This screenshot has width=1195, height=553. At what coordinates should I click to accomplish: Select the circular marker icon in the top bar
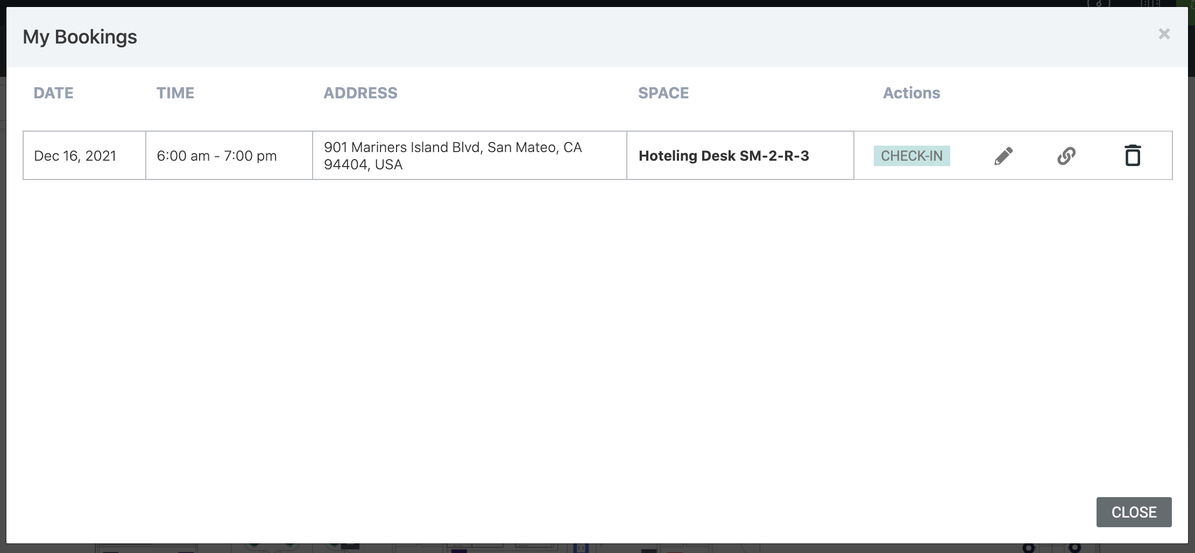click(1098, 4)
